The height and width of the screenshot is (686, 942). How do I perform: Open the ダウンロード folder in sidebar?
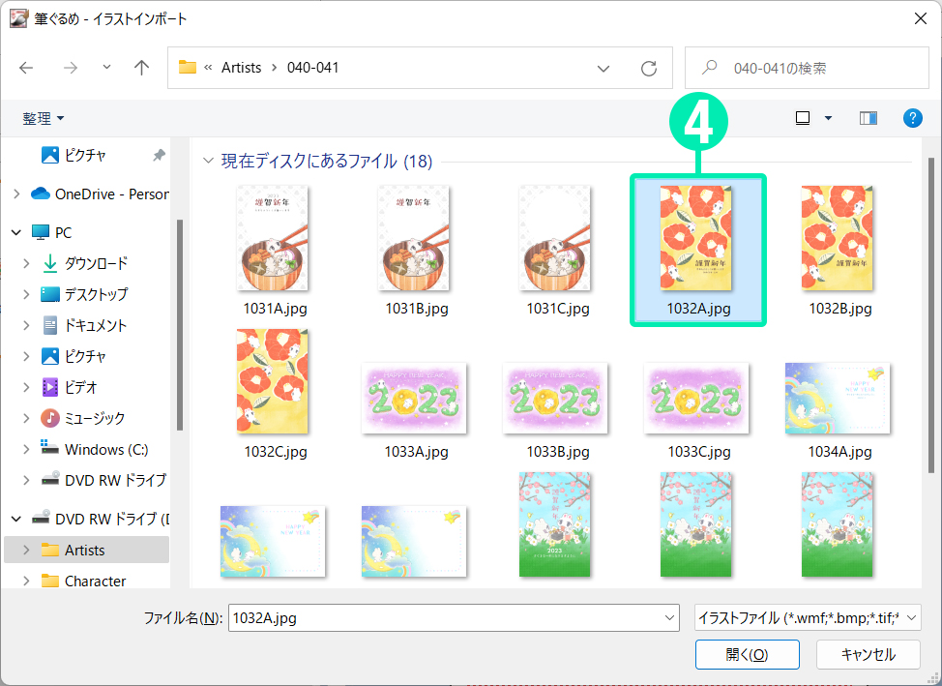[x=96, y=263]
